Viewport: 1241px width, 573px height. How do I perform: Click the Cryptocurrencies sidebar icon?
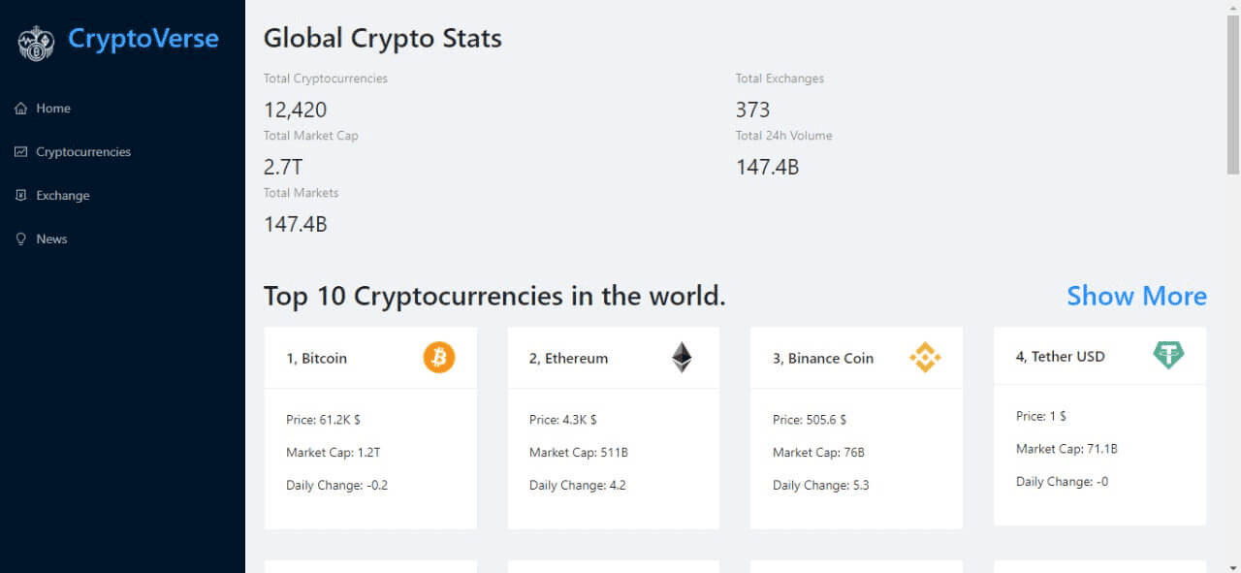pos(19,151)
